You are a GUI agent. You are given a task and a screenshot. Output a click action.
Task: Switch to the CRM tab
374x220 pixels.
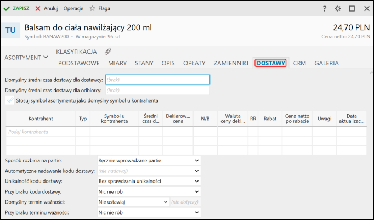[299, 63]
